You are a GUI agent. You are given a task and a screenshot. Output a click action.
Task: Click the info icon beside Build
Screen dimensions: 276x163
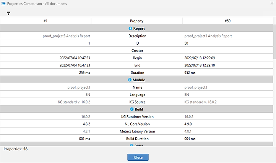tap(132, 109)
